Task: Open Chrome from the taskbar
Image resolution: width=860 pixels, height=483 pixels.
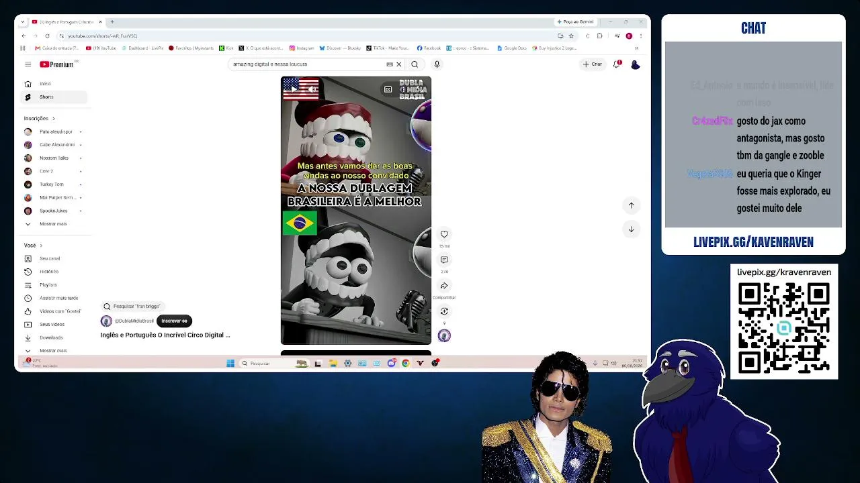Action: [x=406, y=364]
